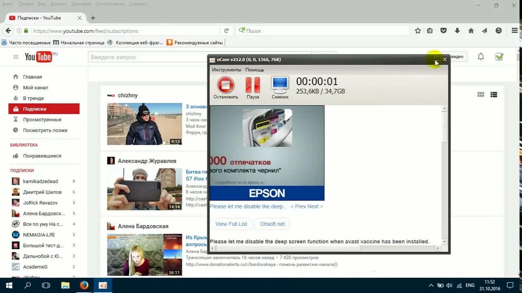Open 'Please let me disable the deep..' link
Screen dimensions: 522x293
click(248, 206)
